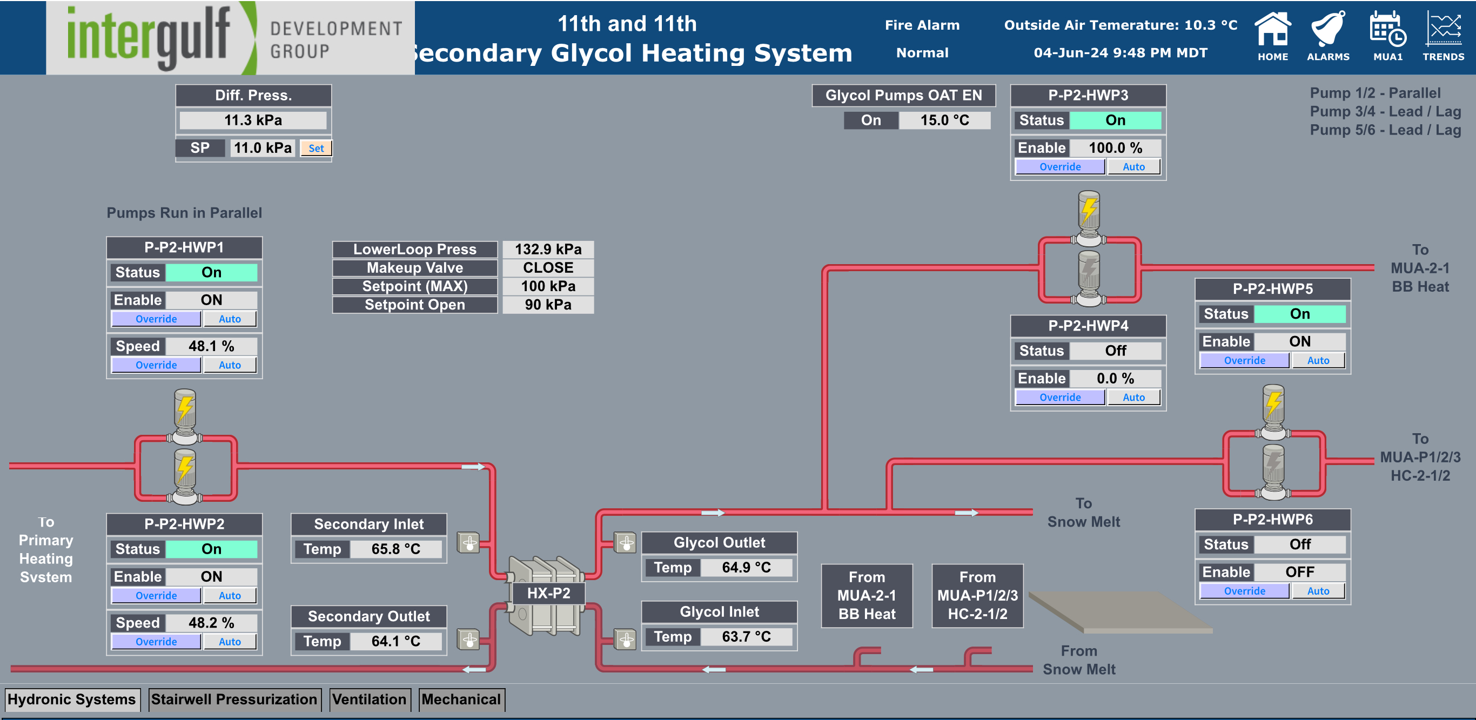
Task: Switch to the Mechanical tab
Action: (x=461, y=699)
